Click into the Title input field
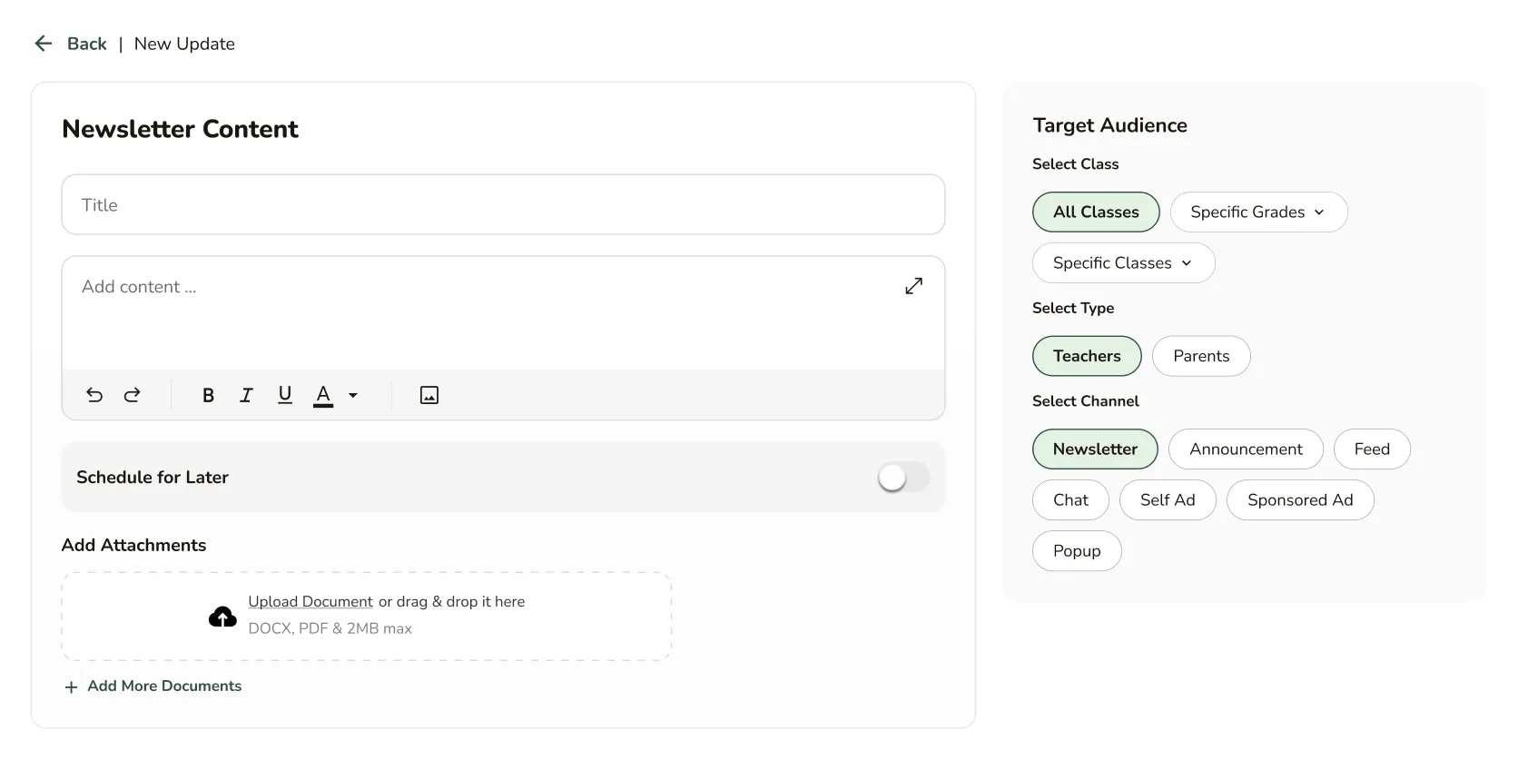Viewport: 1518px width, 760px height. 503,205
